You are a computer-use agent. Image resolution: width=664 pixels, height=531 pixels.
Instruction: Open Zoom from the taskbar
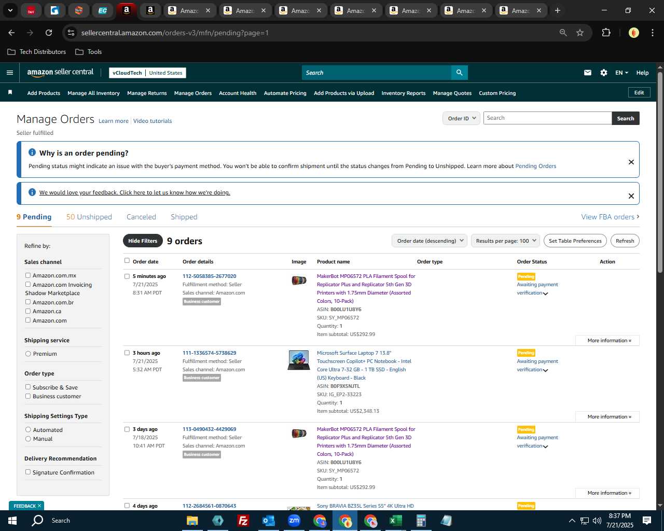(294, 521)
